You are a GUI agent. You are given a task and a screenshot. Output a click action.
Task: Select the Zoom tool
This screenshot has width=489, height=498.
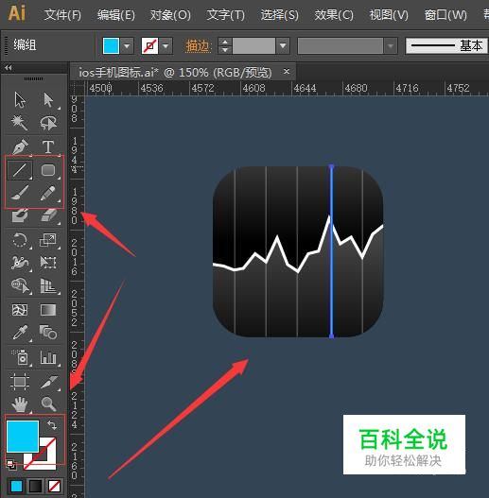(48, 404)
